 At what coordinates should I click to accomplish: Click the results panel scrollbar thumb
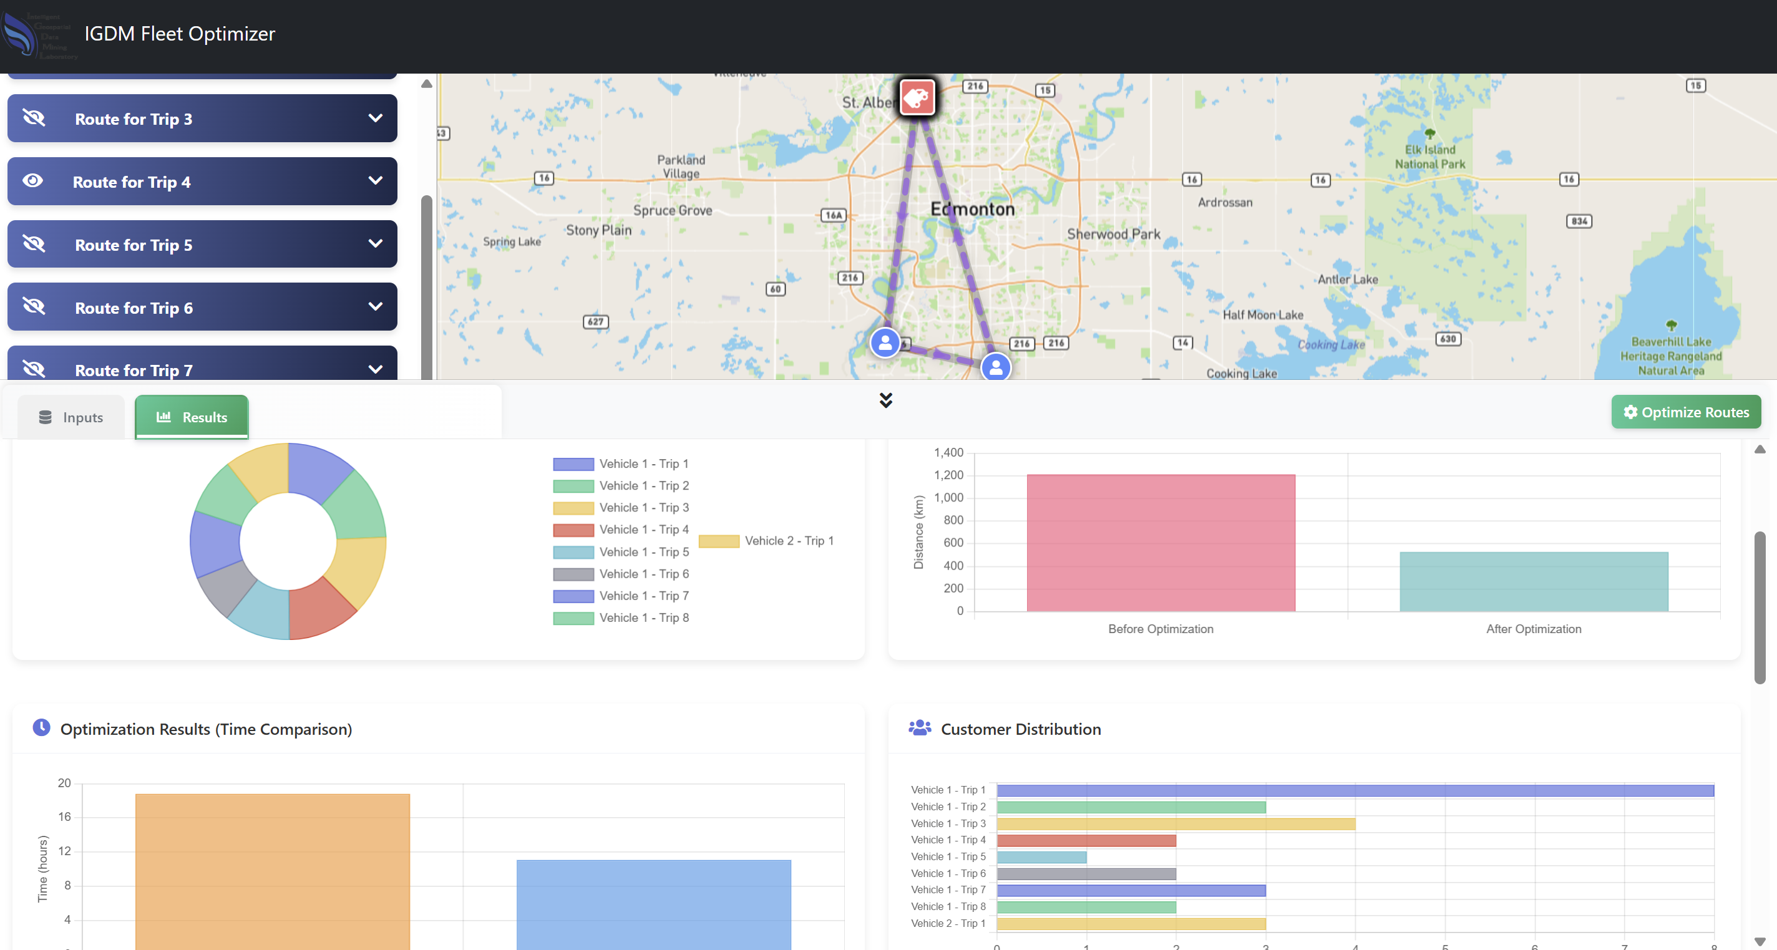click(x=1760, y=608)
